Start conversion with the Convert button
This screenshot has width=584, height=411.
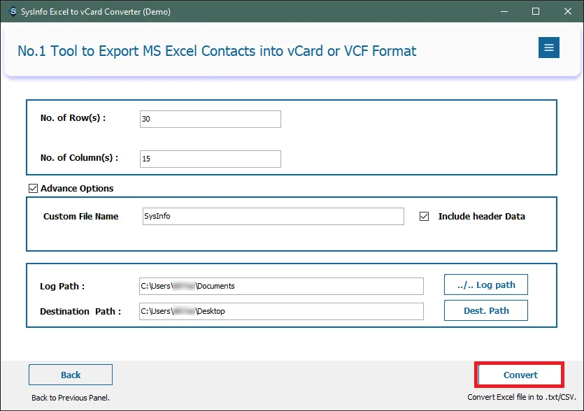pyautogui.click(x=520, y=375)
